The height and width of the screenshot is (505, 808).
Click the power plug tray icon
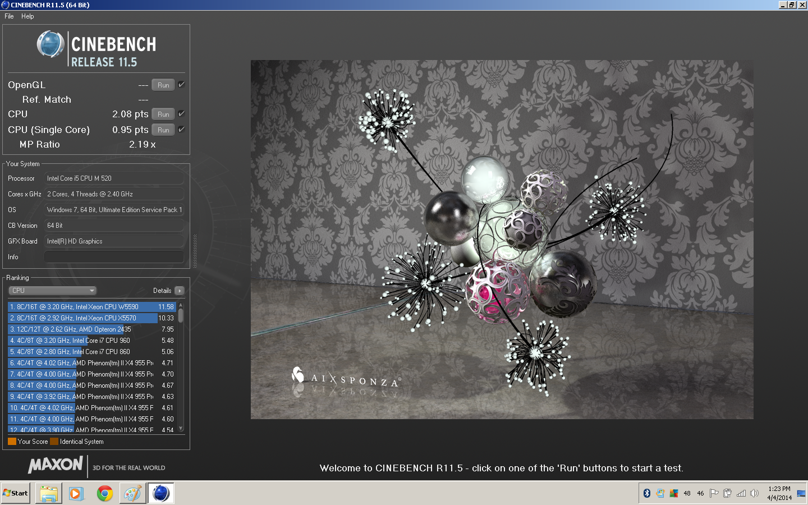point(727,493)
